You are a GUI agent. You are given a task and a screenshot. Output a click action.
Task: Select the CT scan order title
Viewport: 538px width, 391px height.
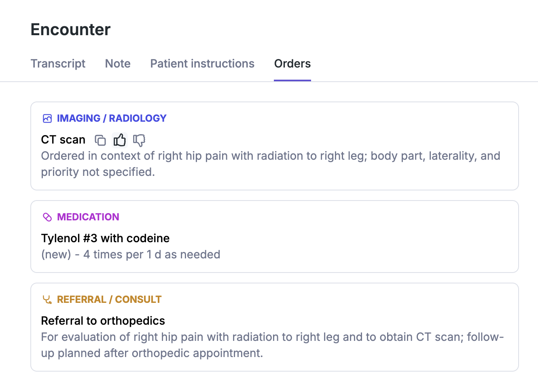[x=63, y=140]
